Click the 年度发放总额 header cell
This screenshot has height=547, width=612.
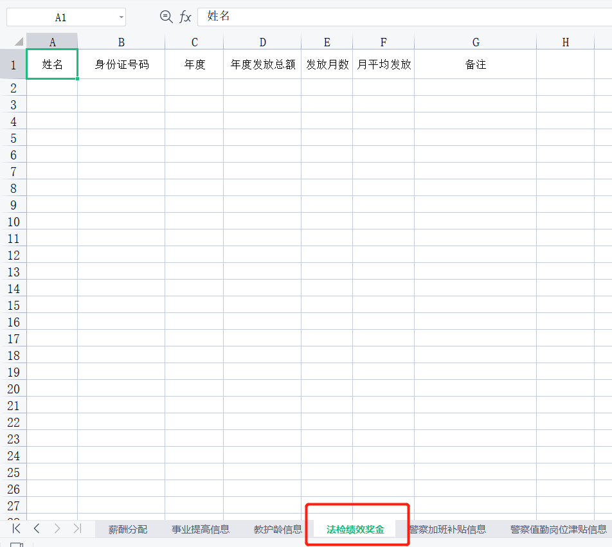263,64
